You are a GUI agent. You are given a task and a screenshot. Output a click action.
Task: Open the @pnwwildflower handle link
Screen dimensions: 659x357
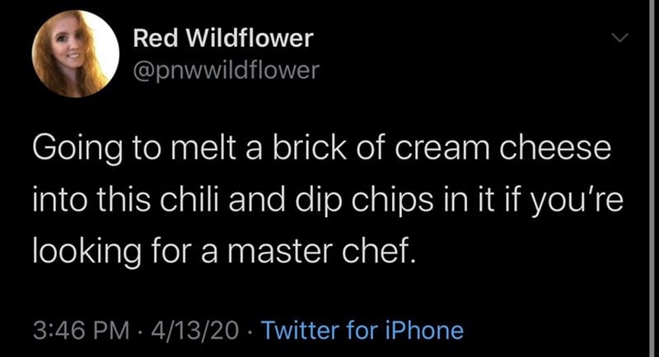click(x=226, y=70)
